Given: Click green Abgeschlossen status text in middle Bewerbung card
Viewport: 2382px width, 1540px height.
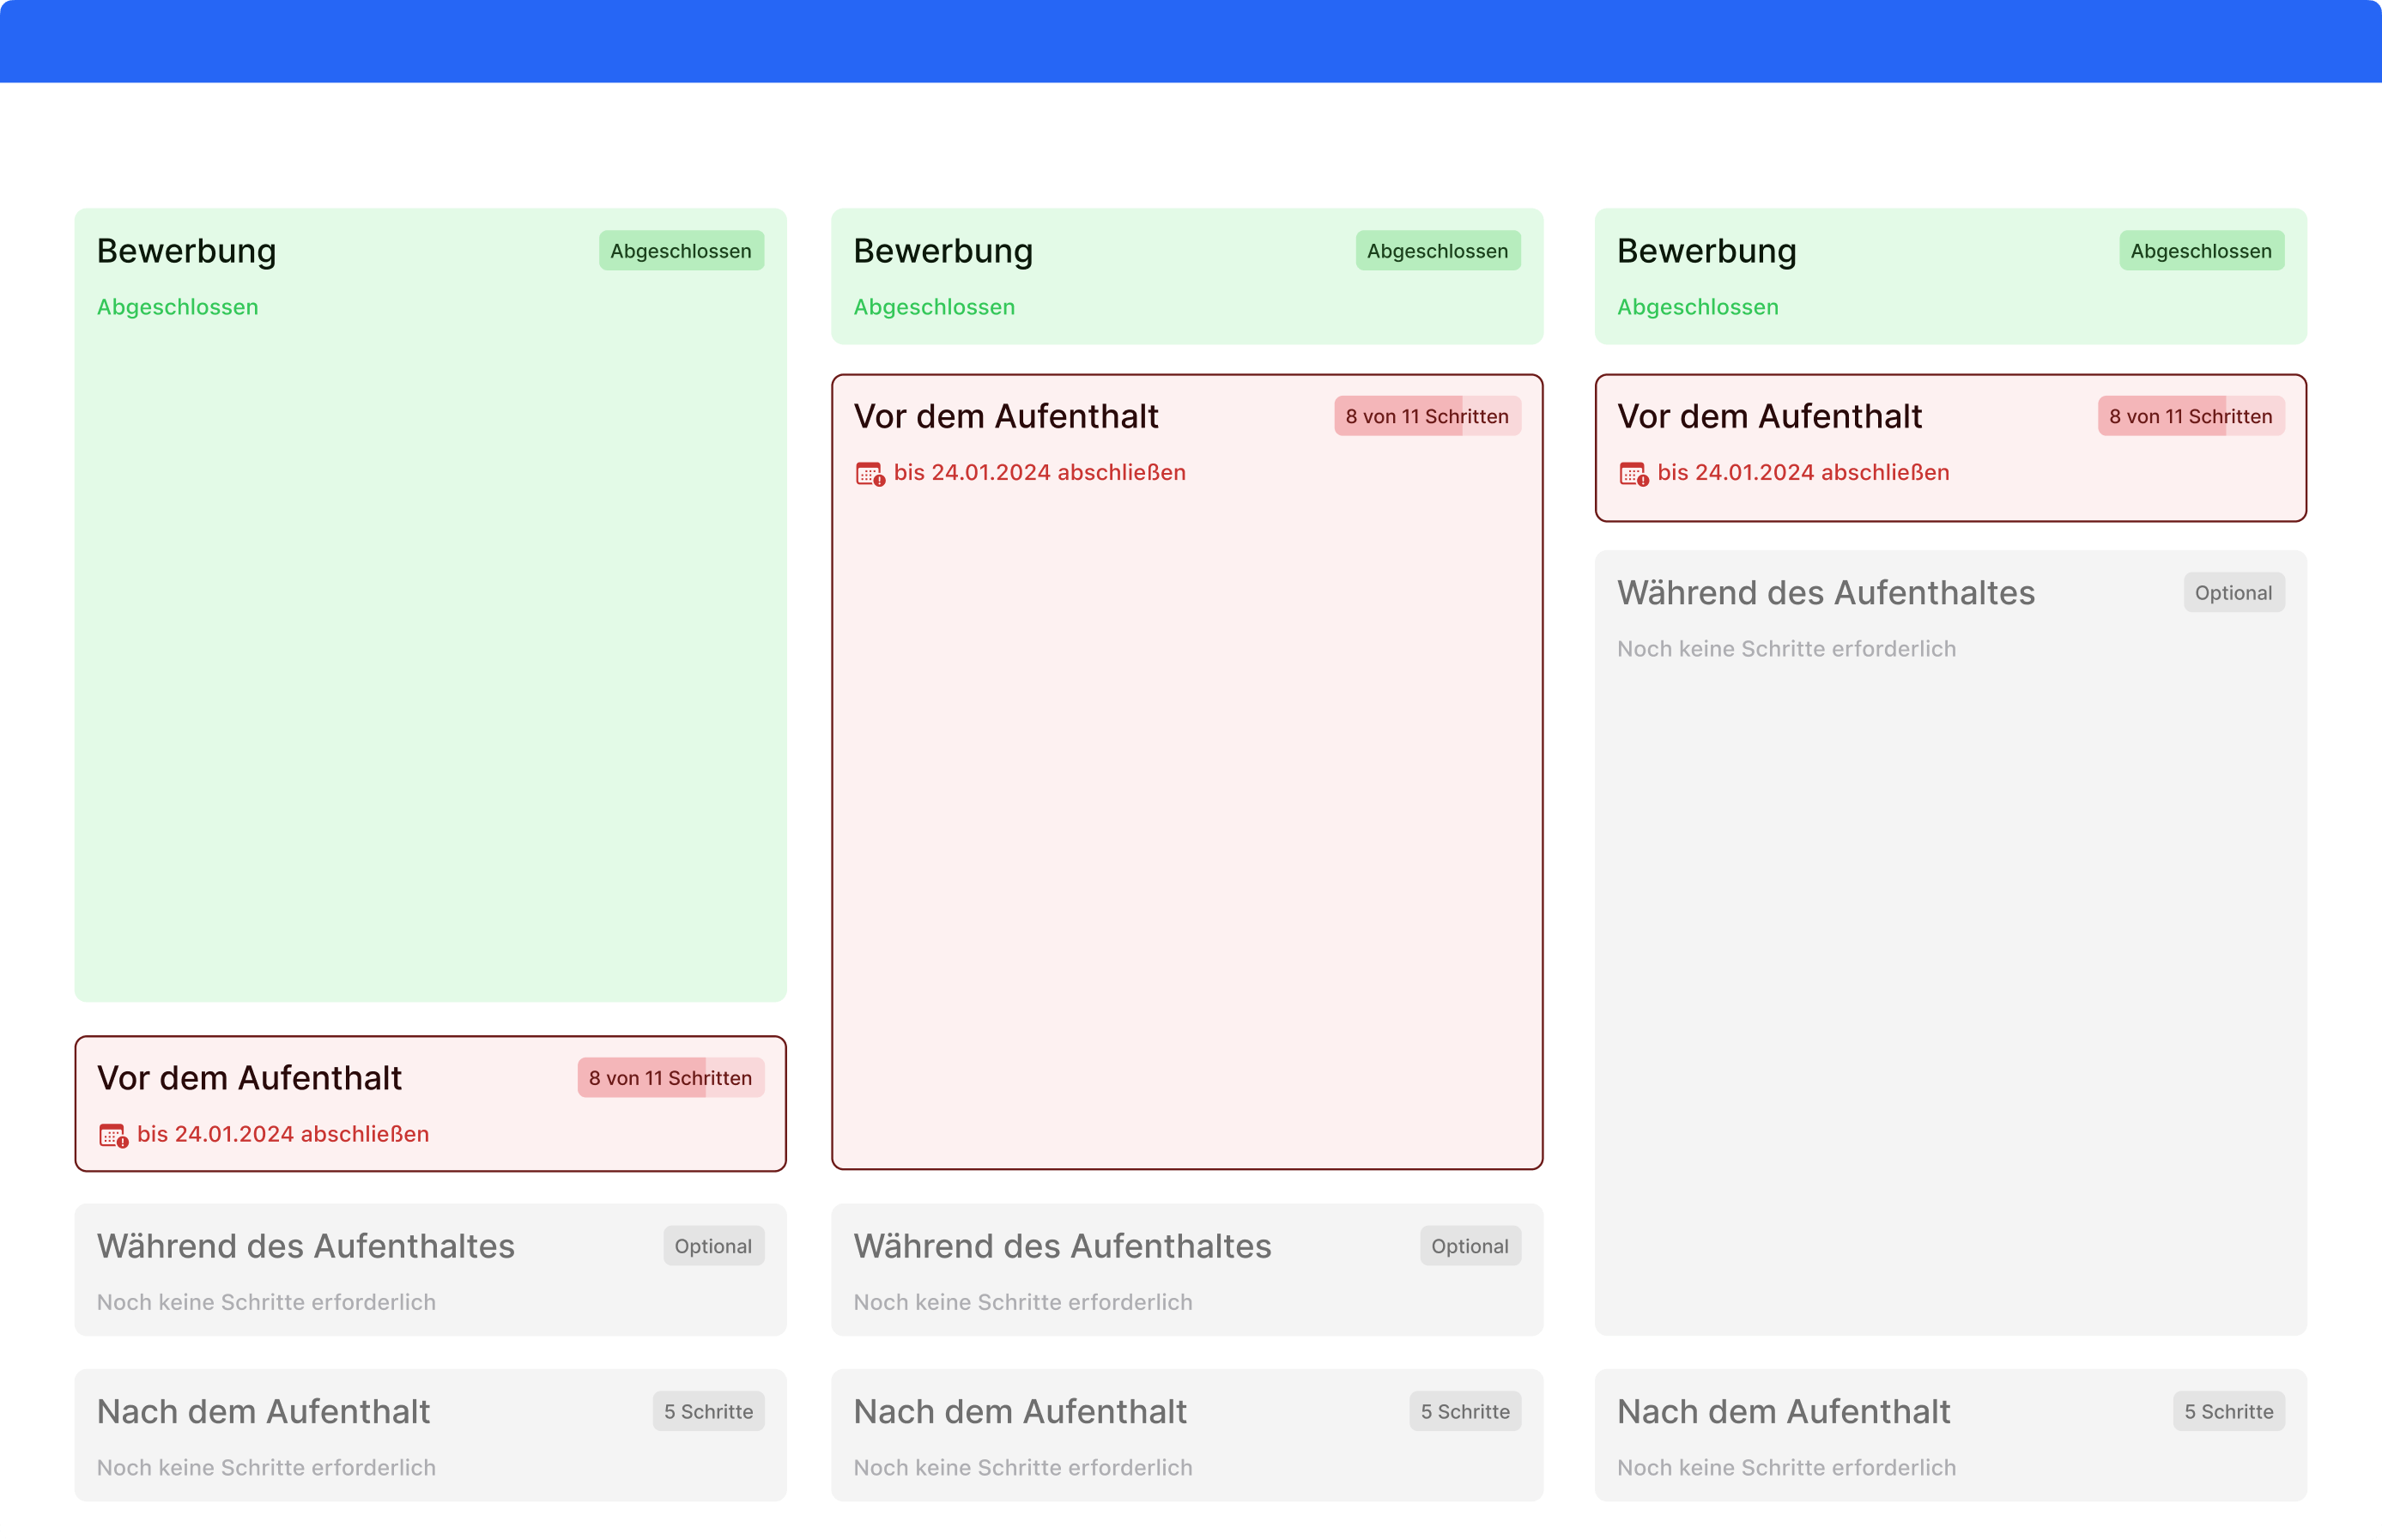Looking at the screenshot, I should coord(934,307).
